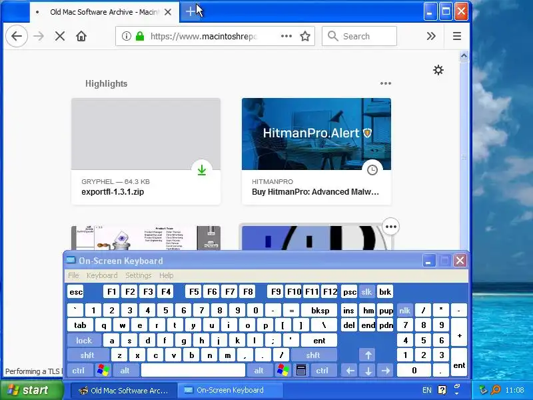
Task: Expand the toolbar overflow chevrons
Action: tap(431, 36)
